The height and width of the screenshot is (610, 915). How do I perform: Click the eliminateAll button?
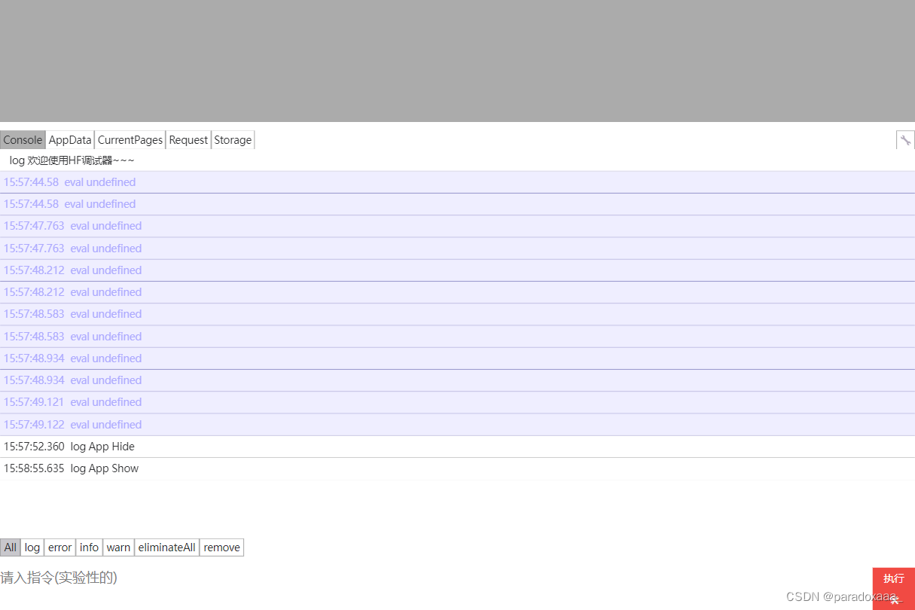(166, 547)
